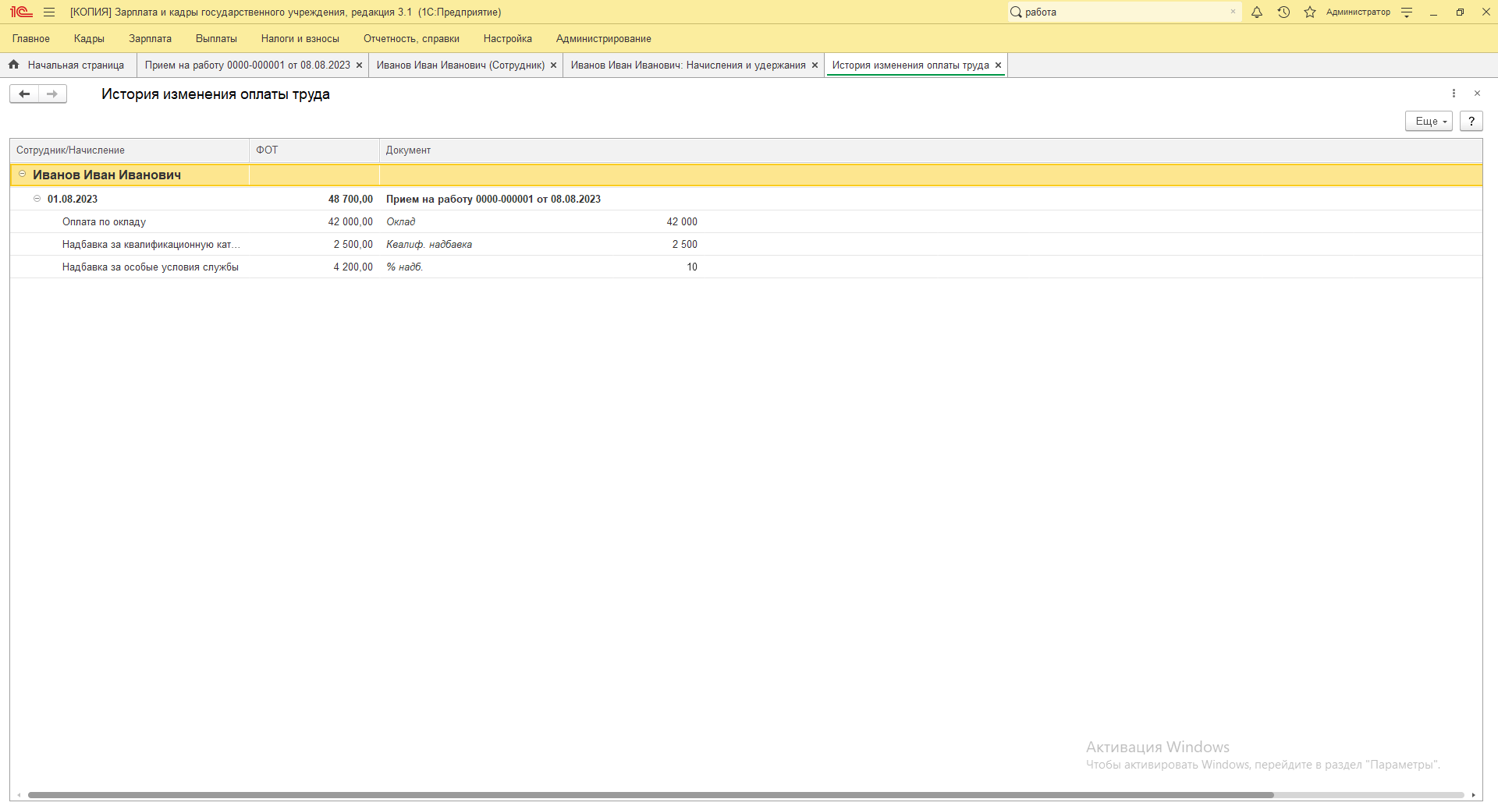This screenshot has width=1498, height=806.
Task: Collapse the Иванов Иван Иванович group
Action: click(22, 174)
